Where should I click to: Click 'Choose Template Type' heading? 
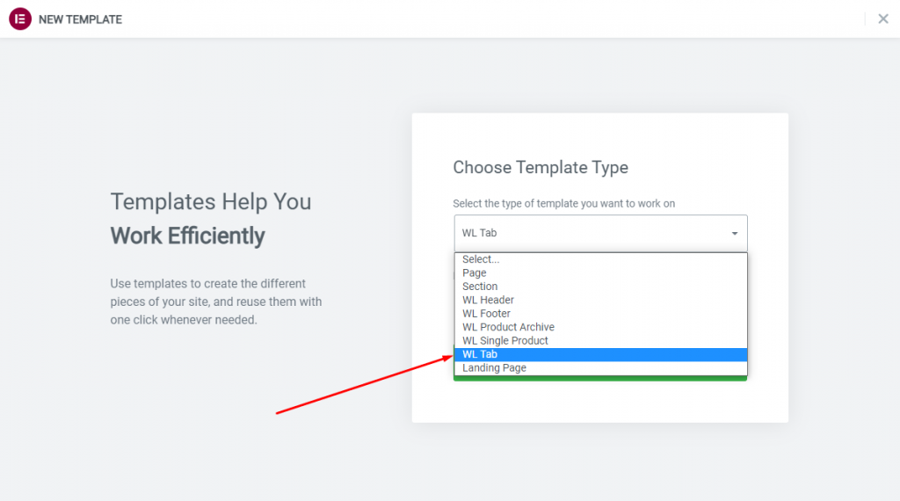tap(541, 168)
